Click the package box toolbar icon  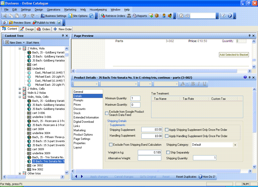point(157,16)
